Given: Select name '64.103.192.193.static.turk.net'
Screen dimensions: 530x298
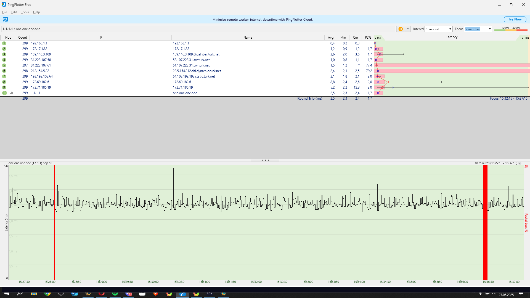Looking at the screenshot, I should click(x=194, y=76).
